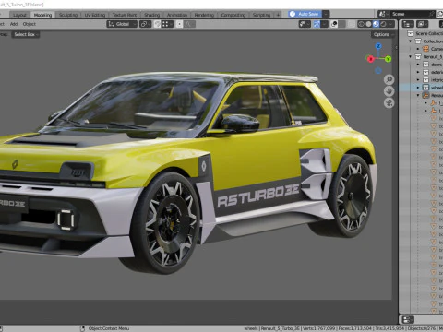This screenshot has width=443, height=332.
Task: Expand the wheels collection arrow
Action: (418, 88)
